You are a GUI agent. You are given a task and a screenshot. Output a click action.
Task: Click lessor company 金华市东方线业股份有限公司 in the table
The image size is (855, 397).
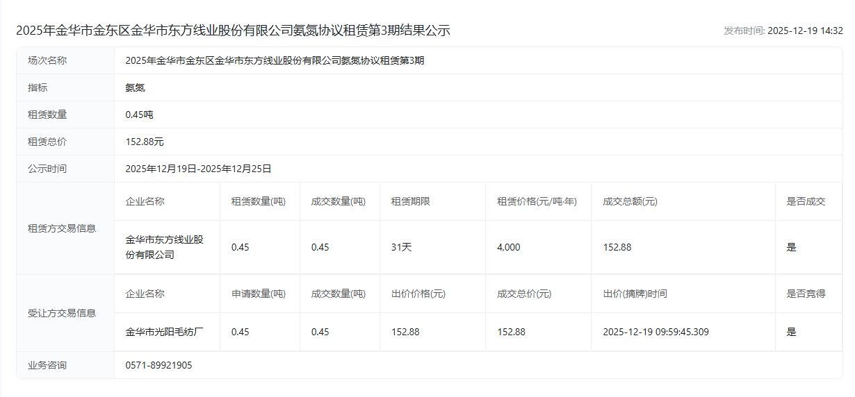click(164, 247)
